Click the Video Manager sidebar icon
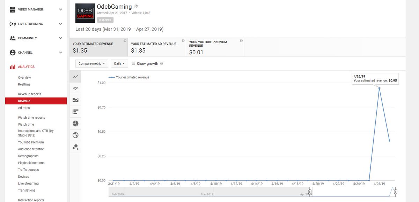 [13, 9]
